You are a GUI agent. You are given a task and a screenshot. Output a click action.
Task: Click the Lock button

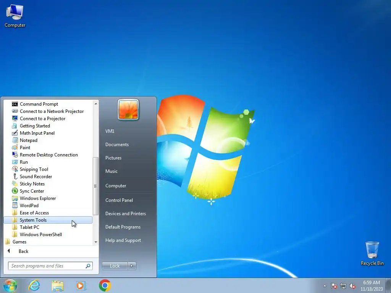[115, 266]
